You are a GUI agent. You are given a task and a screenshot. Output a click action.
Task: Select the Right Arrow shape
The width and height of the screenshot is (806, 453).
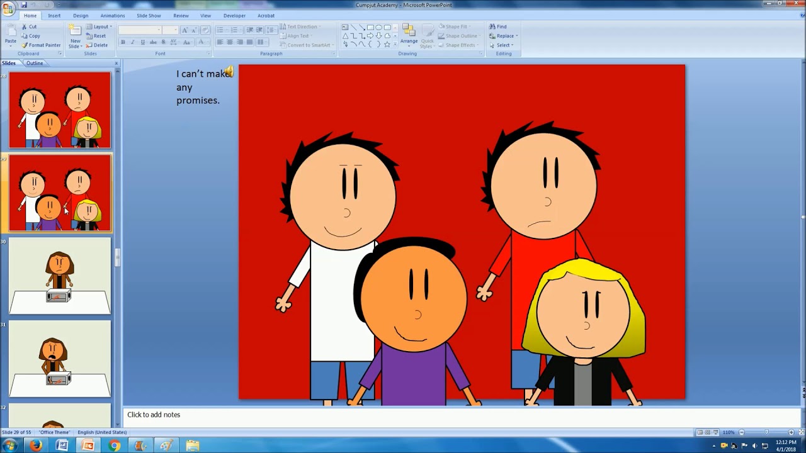[x=370, y=36]
